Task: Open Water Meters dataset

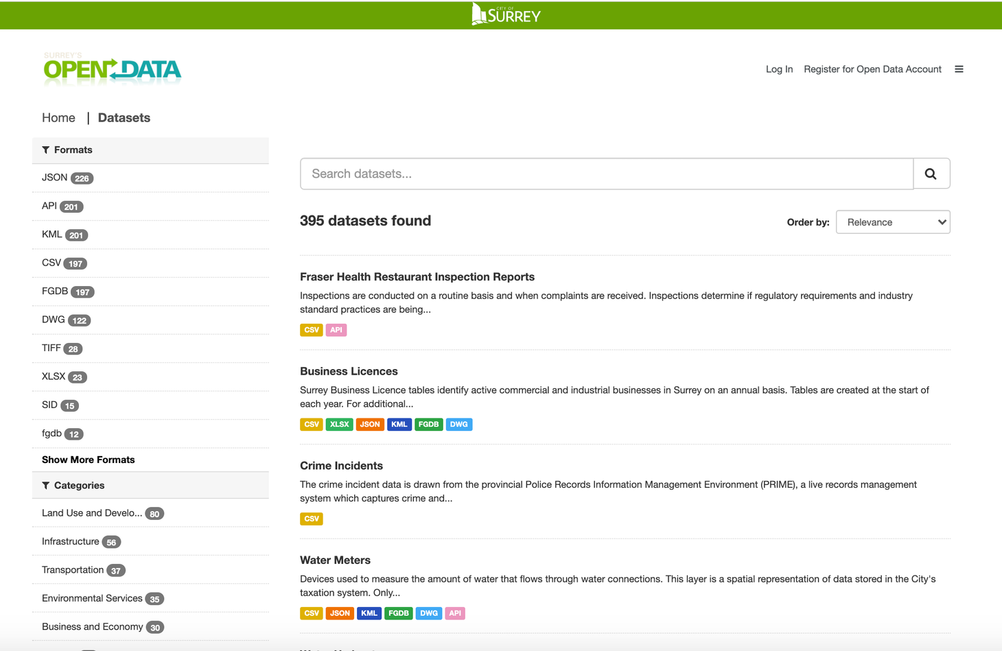Action: pyautogui.click(x=335, y=560)
